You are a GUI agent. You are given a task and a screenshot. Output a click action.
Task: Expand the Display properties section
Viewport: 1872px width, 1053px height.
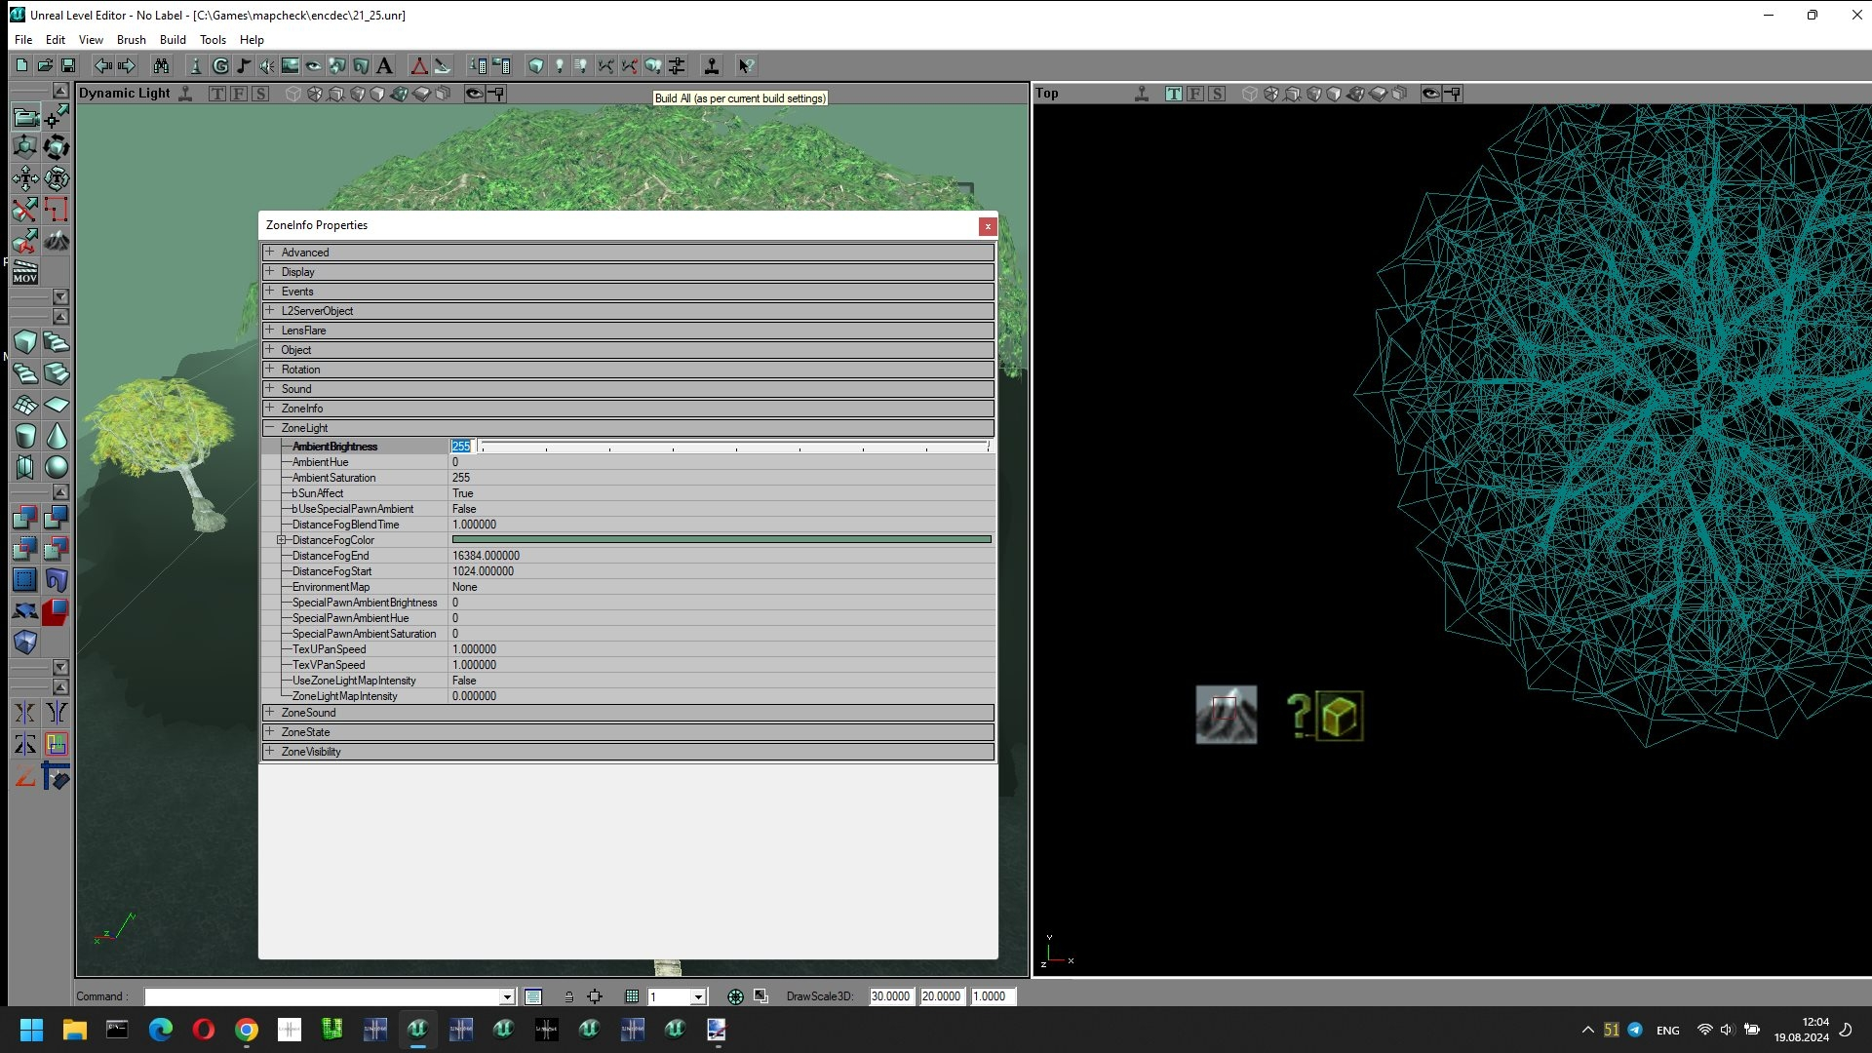(269, 271)
